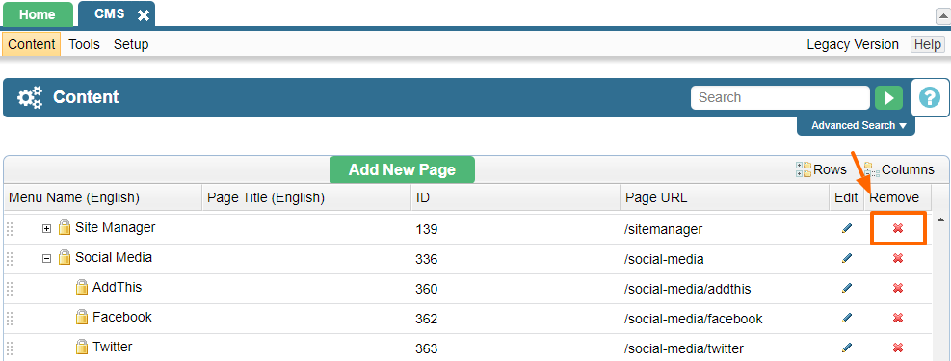Screen dimensions: 951x361
Task: Edit the Twitter page
Action: point(847,348)
